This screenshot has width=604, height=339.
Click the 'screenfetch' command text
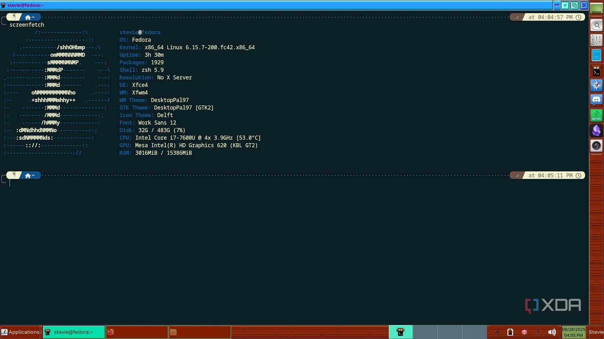point(27,24)
